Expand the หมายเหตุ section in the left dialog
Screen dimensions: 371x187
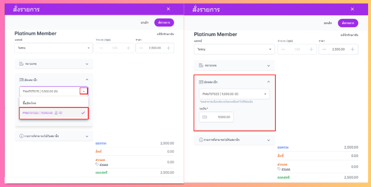[x=54, y=64]
